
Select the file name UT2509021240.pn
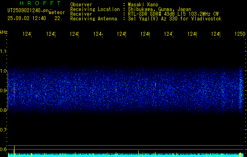28,11
